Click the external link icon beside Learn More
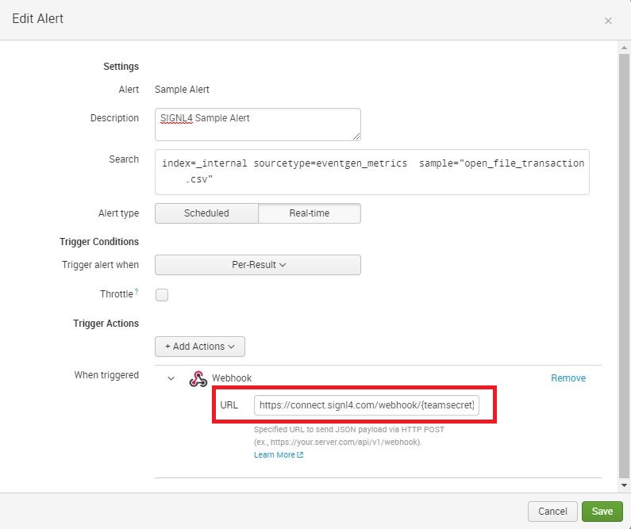 [x=300, y=455]
